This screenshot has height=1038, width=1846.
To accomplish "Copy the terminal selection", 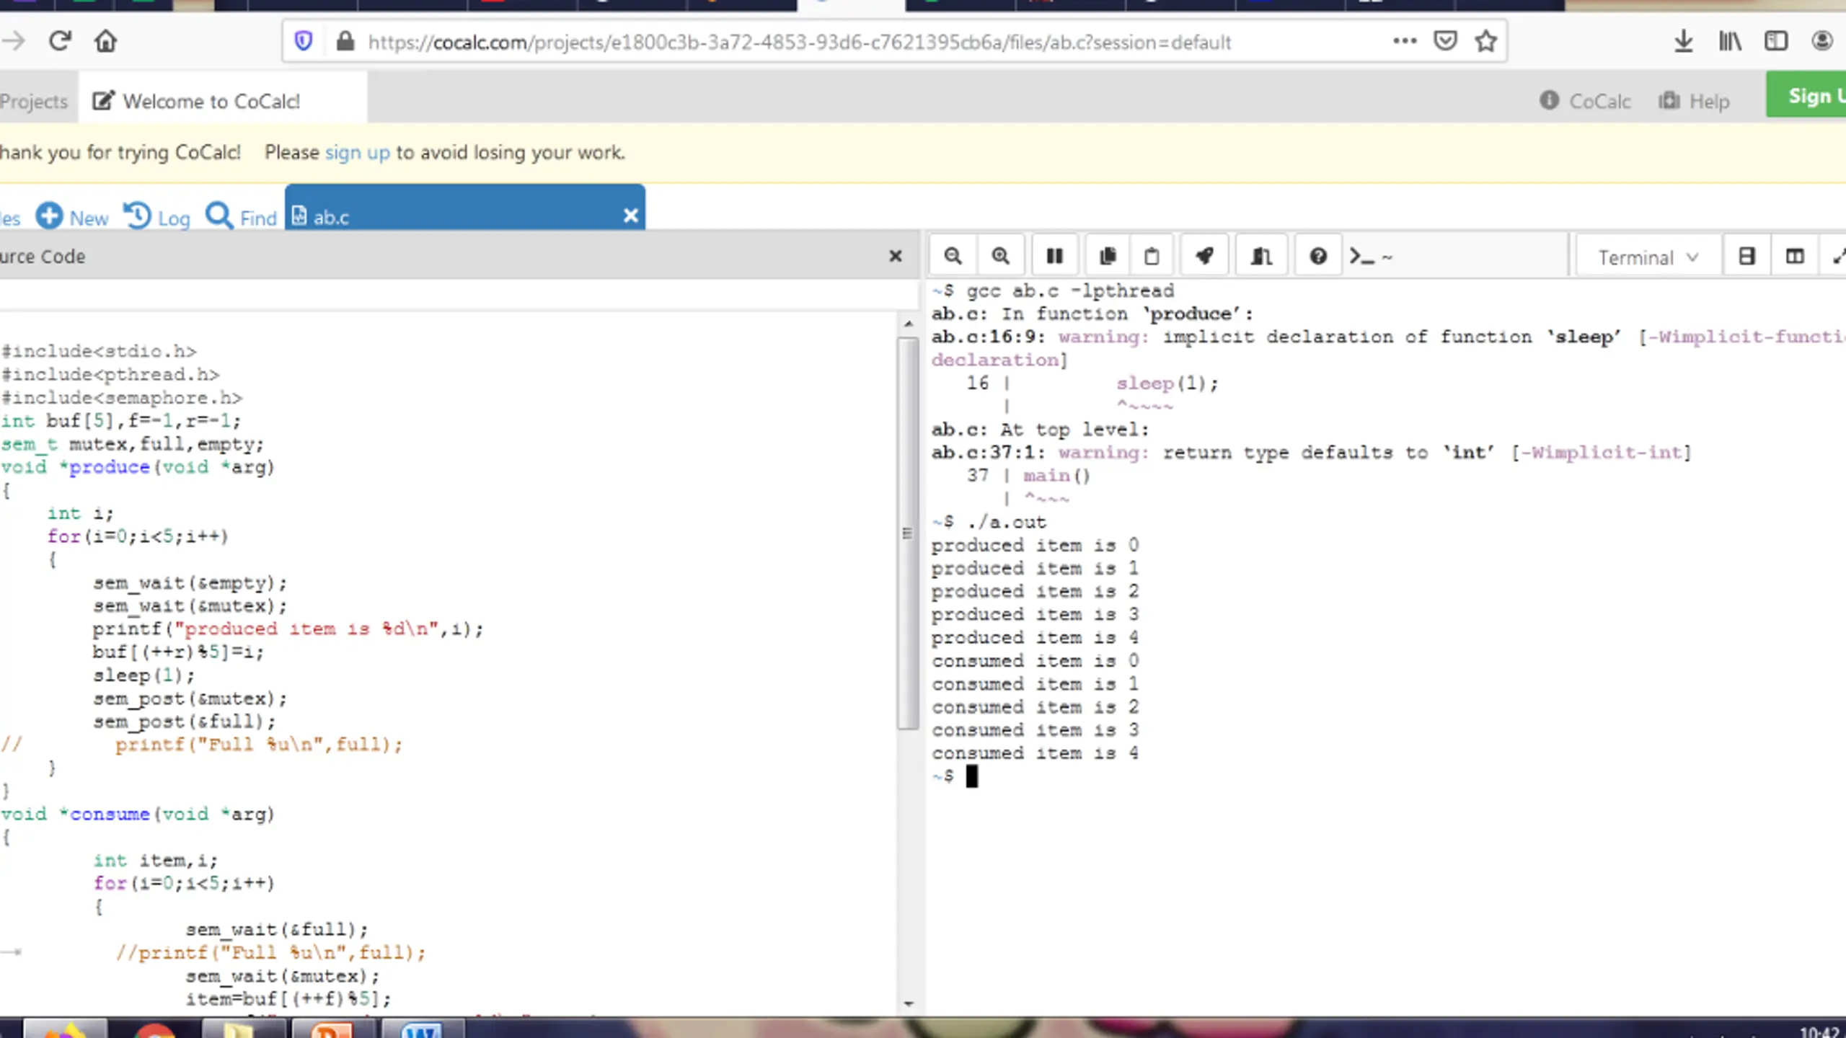I will click(x=1108, y=256).
